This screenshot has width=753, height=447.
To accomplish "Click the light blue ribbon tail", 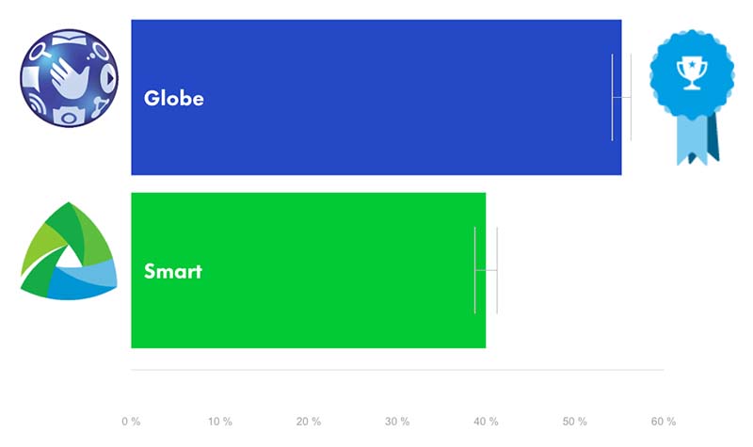I will tap(692, 139).
